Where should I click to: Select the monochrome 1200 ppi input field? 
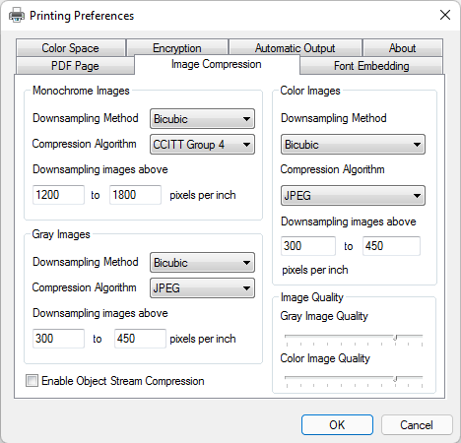58,195
